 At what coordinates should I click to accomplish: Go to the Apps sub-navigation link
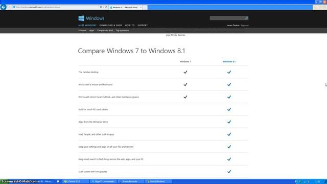[92, 31]
